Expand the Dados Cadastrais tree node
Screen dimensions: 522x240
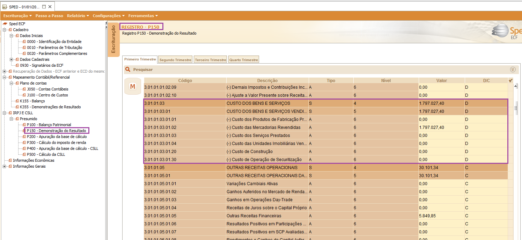[x=12, y=59]
